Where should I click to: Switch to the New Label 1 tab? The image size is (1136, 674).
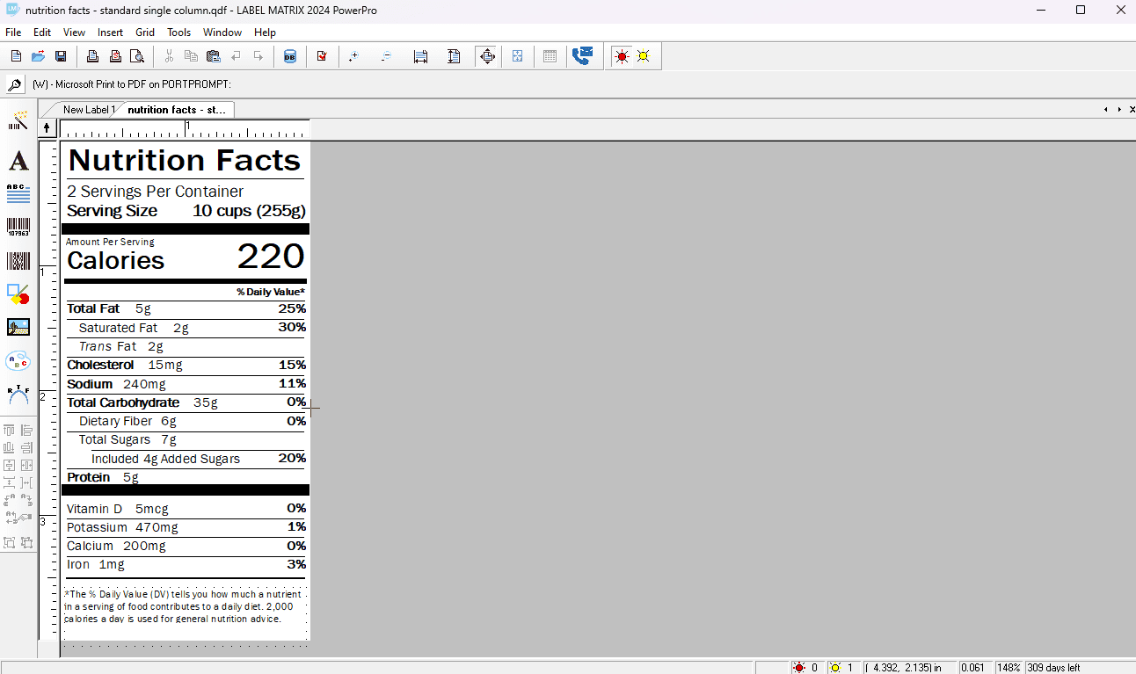click(x=88, y=110)
